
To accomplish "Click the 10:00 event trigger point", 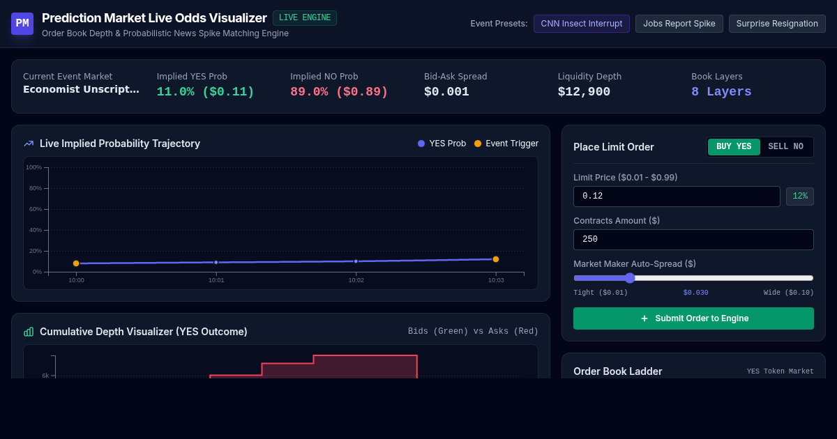I will [76, 263].
